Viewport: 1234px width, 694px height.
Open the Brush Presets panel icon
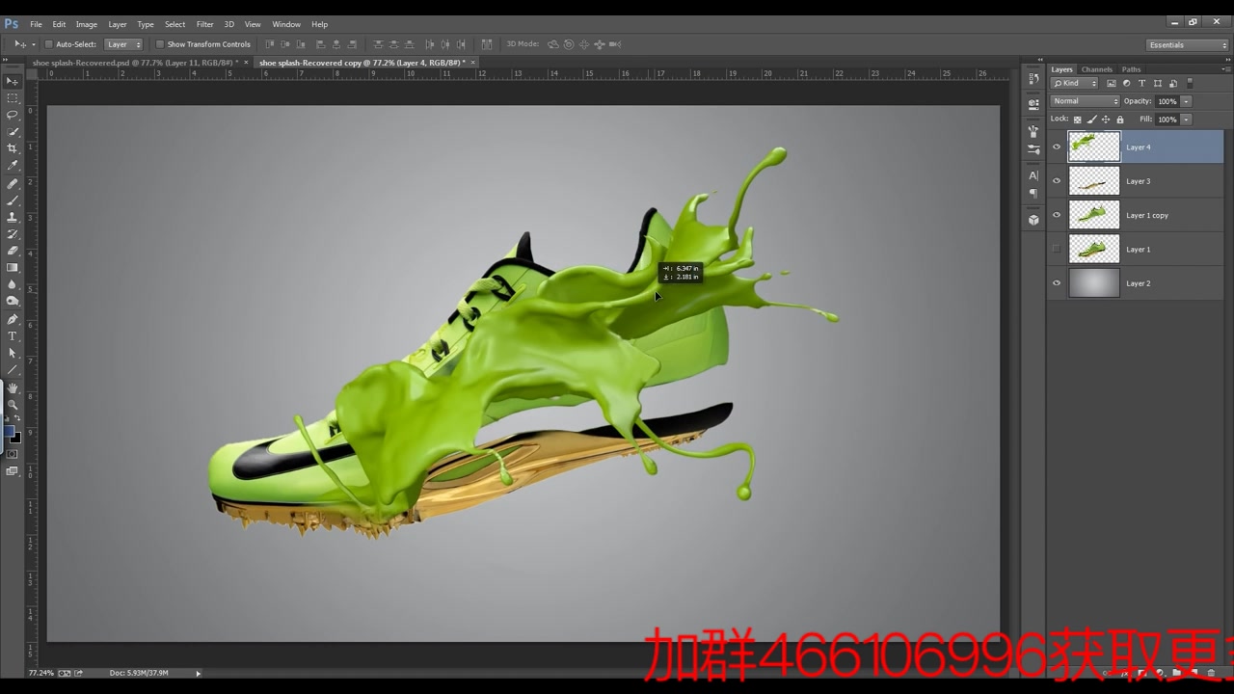(x=1033, y=148)
